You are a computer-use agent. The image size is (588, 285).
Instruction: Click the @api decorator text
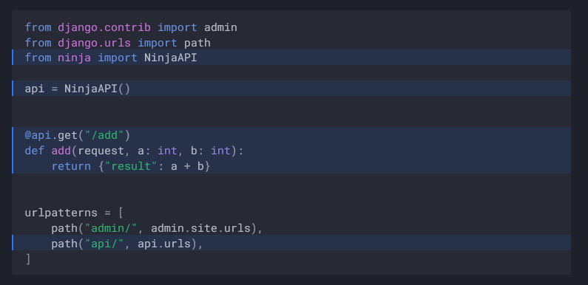click(38, 135)
